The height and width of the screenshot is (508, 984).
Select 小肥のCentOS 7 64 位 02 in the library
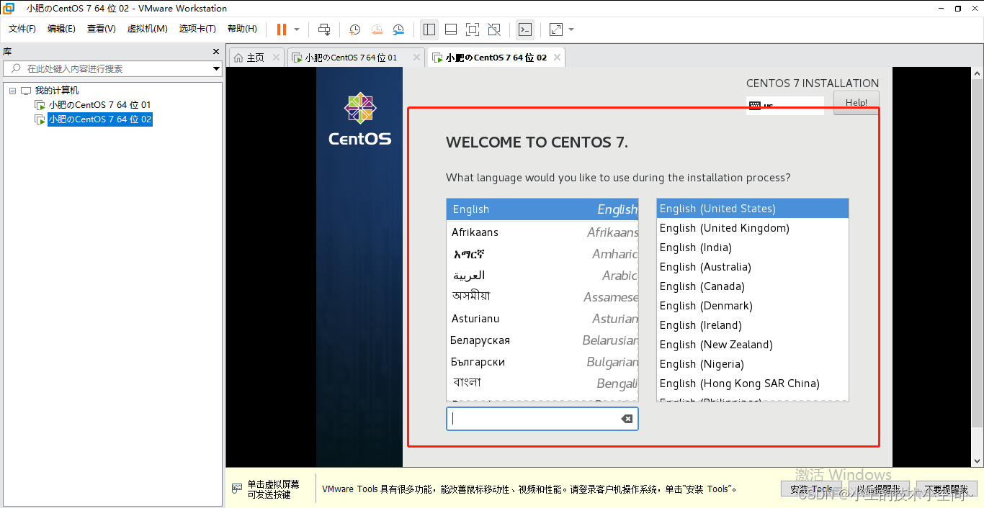(x=100, y=119)
